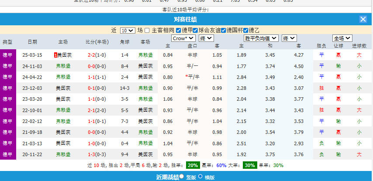Image resolution: width=373 pixels, height=181 pixels.
Task: Select the 竖版 radio option
Action: (182, 176)
